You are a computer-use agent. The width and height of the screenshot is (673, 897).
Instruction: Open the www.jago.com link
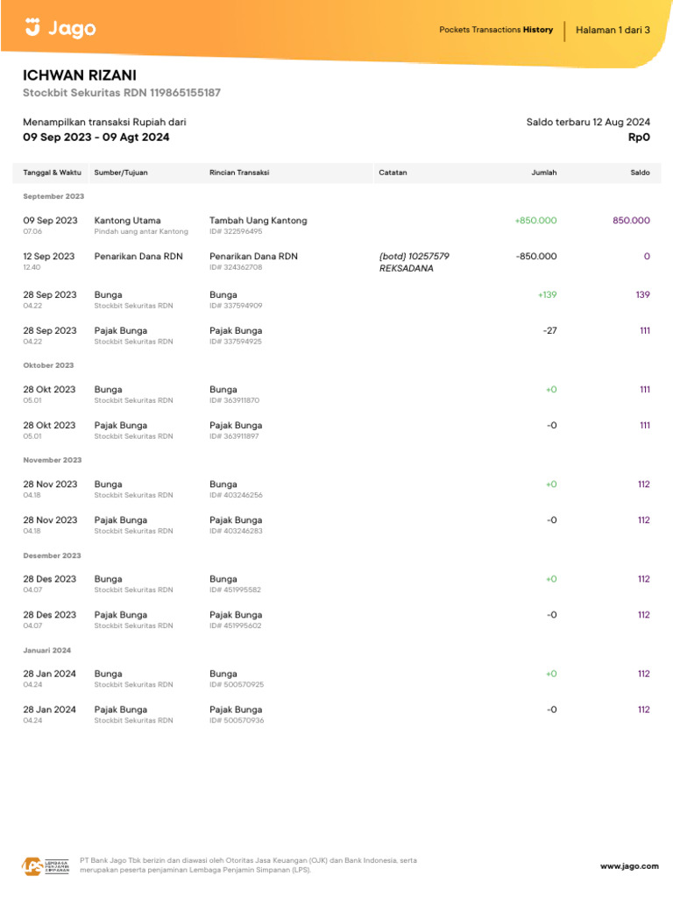[629, 865]
